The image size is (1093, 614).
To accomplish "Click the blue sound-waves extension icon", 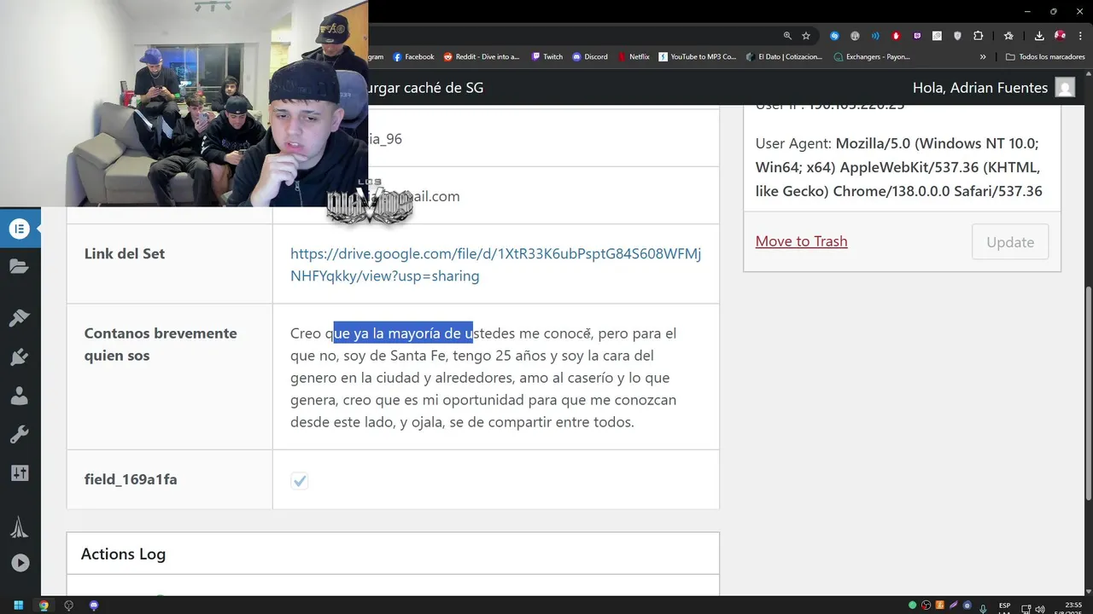I will click(875, 36).
